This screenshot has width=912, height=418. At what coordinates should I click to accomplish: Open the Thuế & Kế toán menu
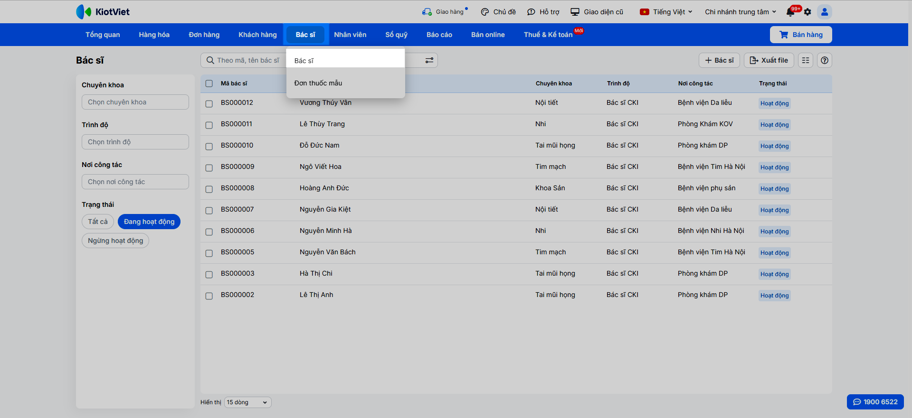(x=548, y=35)
